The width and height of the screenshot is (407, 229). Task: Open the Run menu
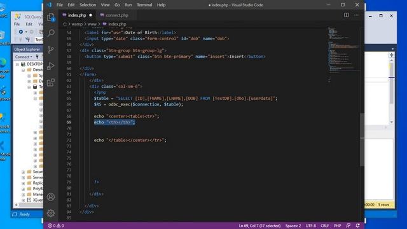[x=128, y=5]
